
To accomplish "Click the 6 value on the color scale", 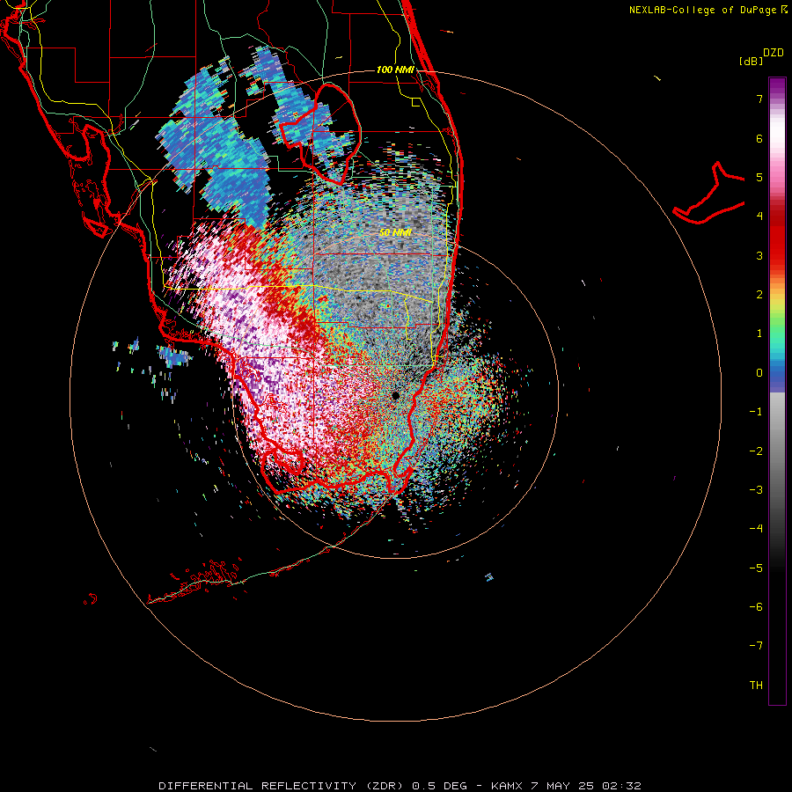I will (759, 138).
